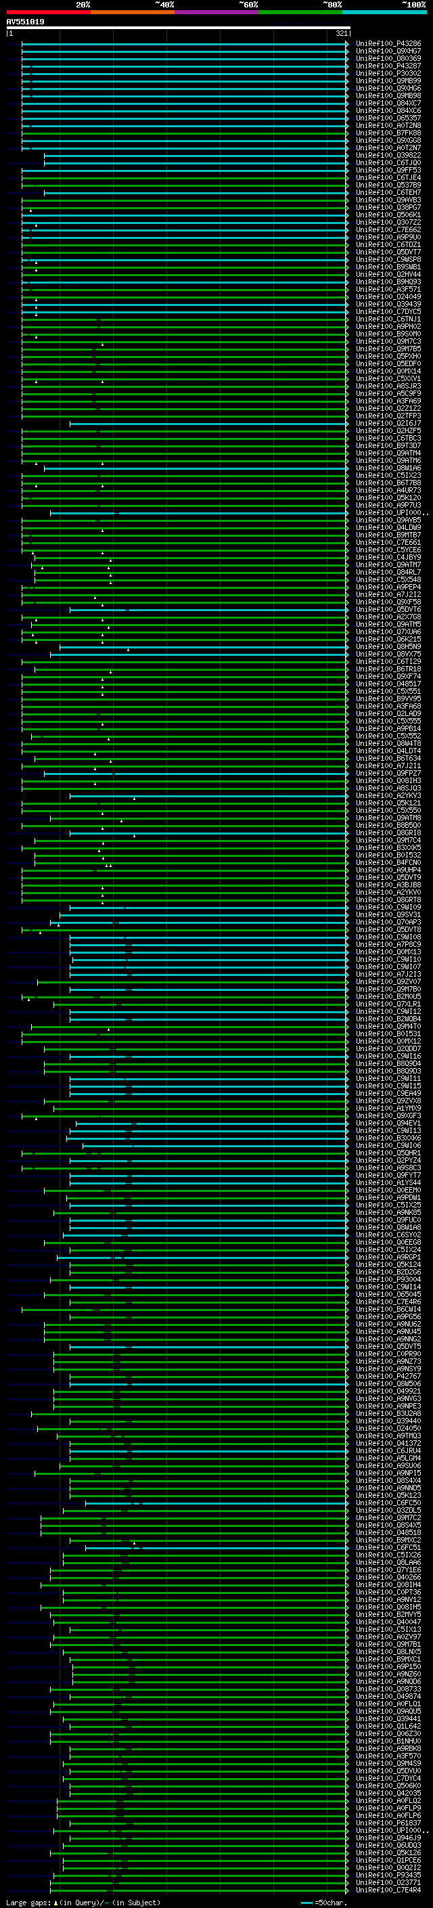This screenshot has width=433, height=1908.
Task: Select label UniRef100_A3F570
Action: pyautogui.click(x=388, y=1756)
